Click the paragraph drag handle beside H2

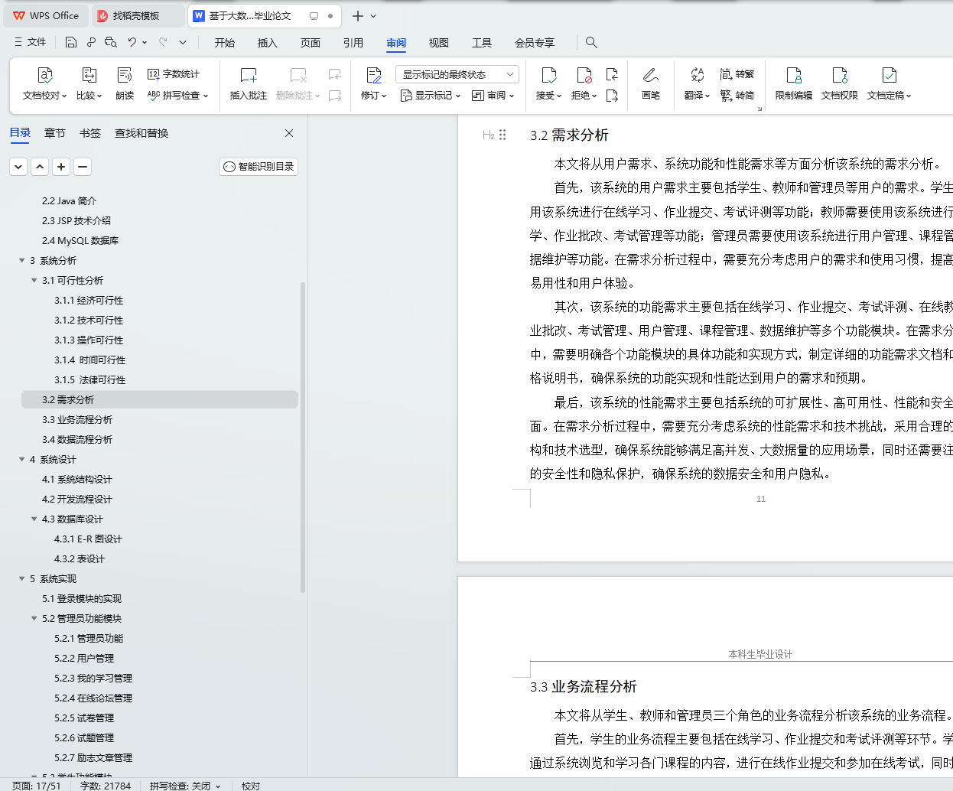(x=503, y=135)
